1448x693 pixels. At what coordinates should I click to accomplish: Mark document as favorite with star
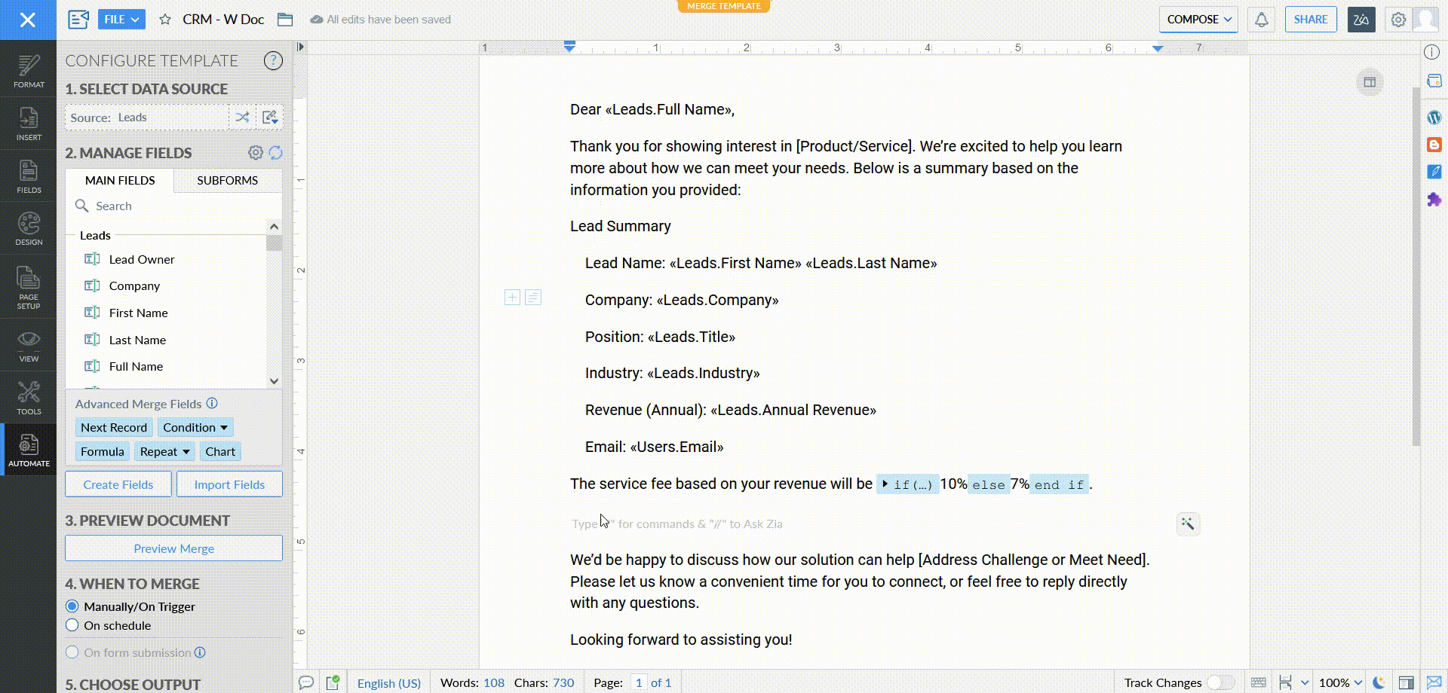click(165, 20)
